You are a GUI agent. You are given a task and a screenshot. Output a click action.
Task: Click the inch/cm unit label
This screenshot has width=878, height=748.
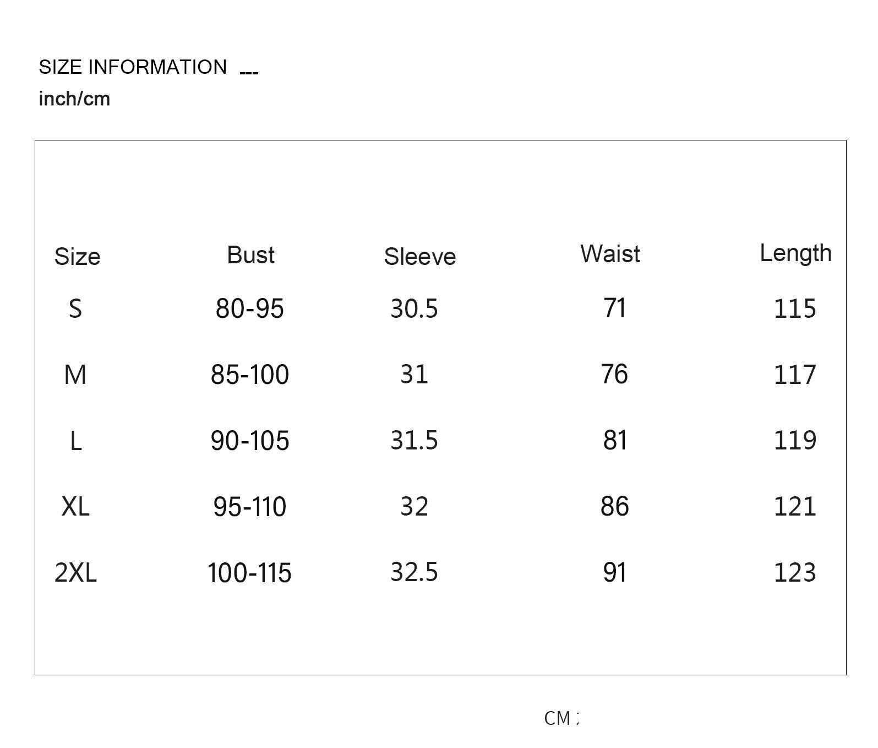[74, 99]
